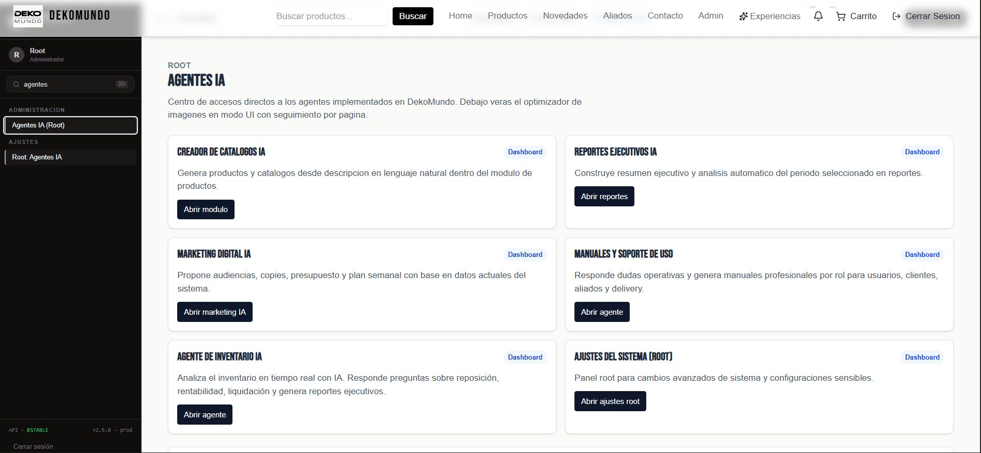This screenshot has width=981, height=453.
Task: Click the AJUSTES sidebar section label
Action: coord(23,142)
